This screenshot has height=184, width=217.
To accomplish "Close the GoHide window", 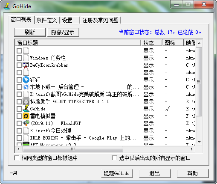I will point(204,5).
